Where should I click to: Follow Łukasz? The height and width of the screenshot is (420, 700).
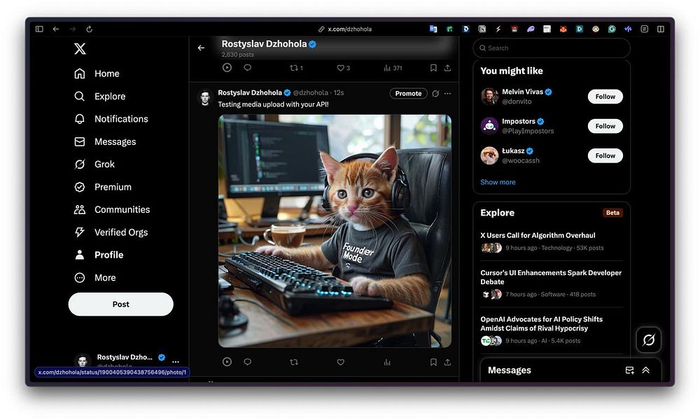(605, 156)
